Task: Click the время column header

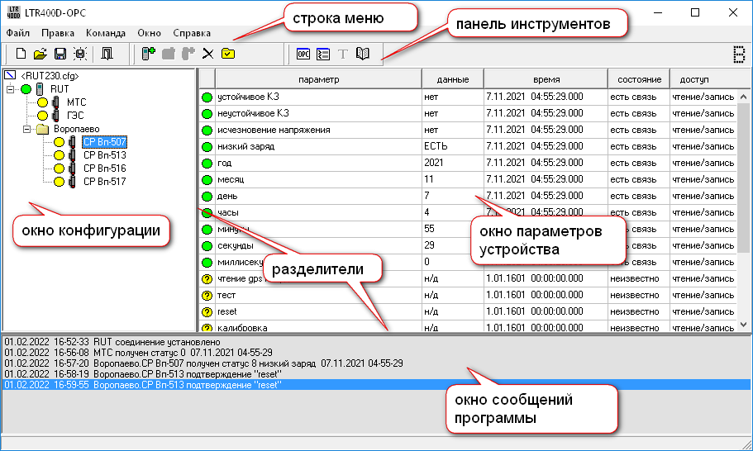Action: pyautogui.click(x=546, y=79)
